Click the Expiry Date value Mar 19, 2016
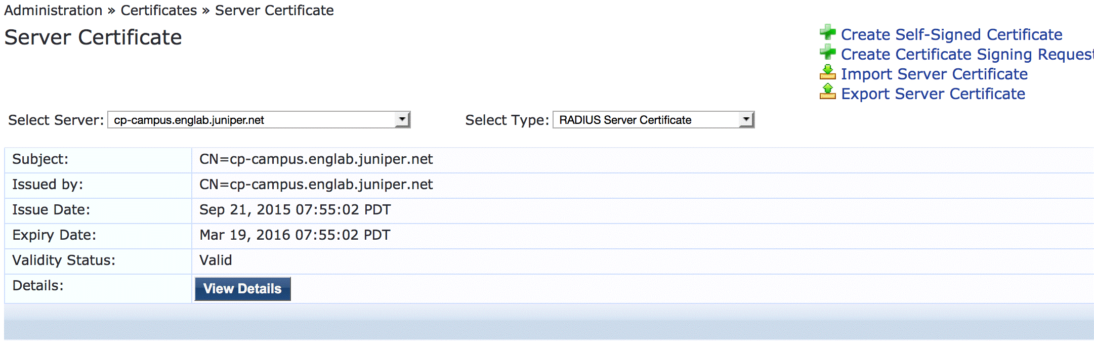 coord(295,235)
